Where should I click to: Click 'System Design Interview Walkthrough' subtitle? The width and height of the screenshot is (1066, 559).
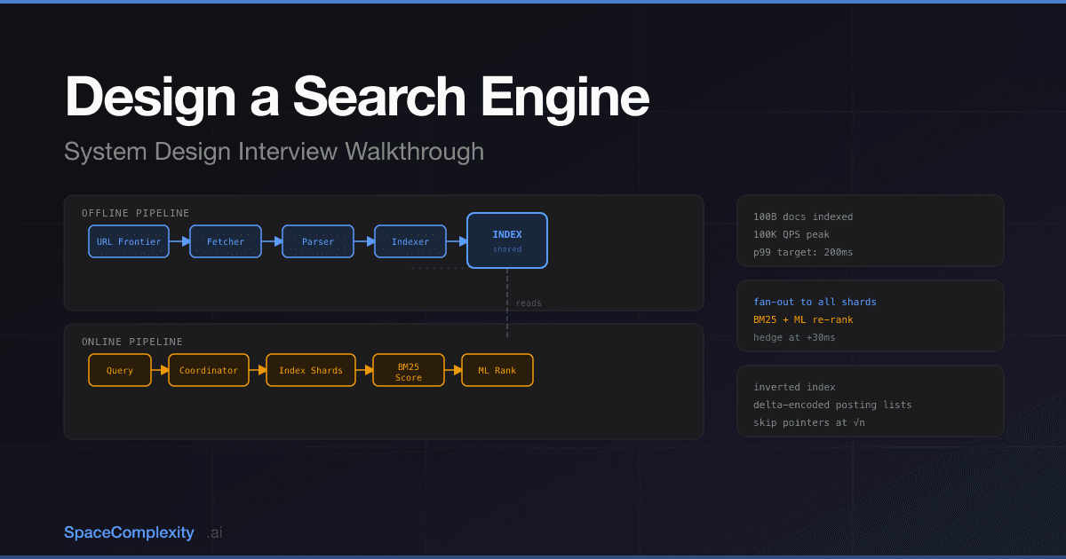point(274,151)
